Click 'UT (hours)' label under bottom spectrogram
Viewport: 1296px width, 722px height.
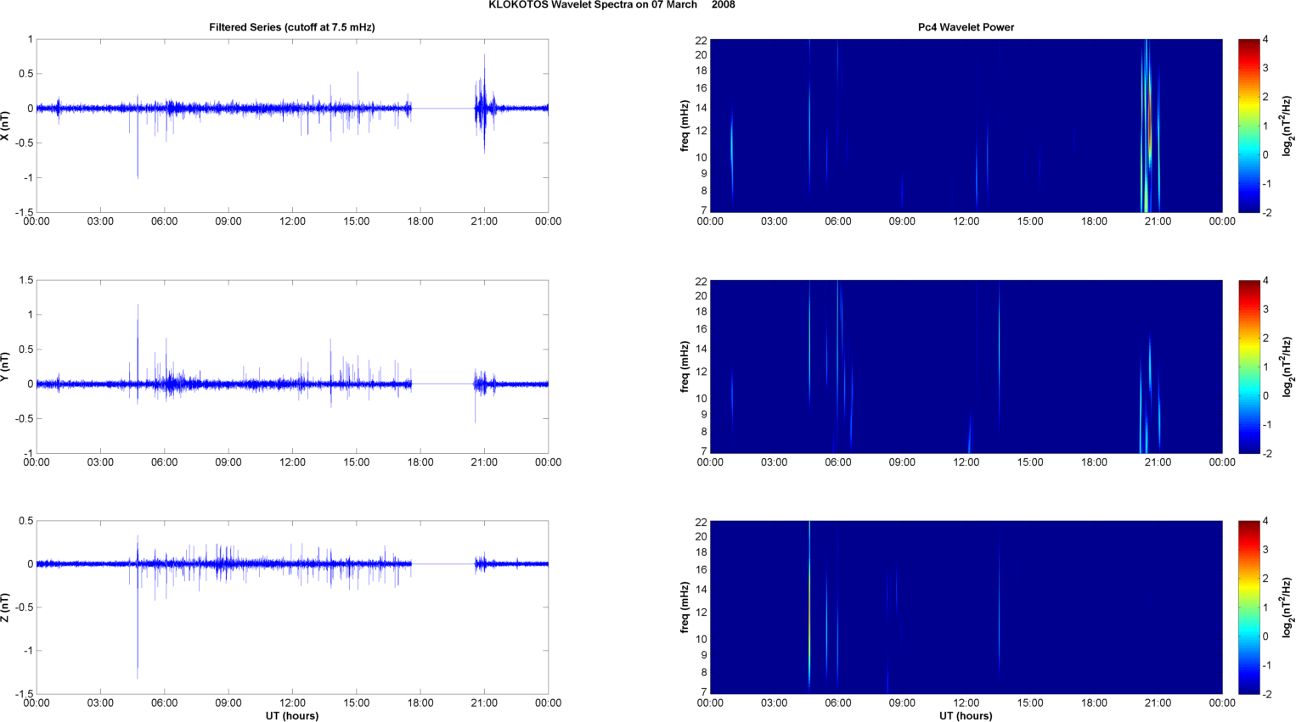point(966,716)
